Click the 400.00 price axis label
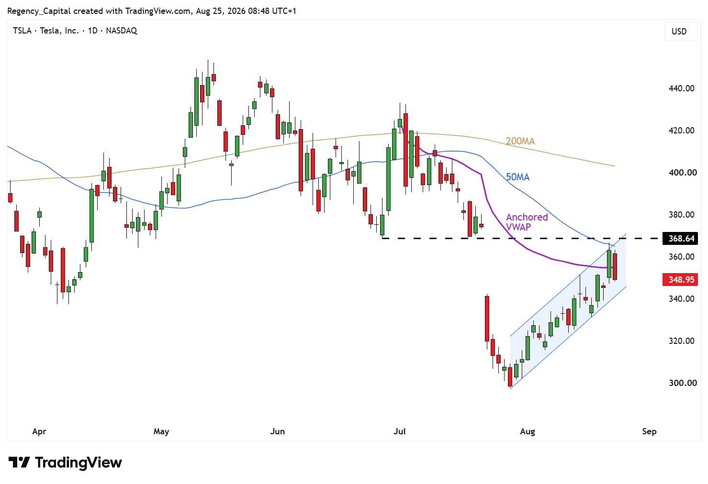708x484 pixels. (682, 172)
